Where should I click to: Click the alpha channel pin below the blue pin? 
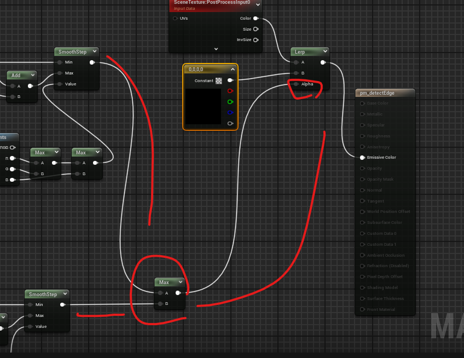[230, 124]
